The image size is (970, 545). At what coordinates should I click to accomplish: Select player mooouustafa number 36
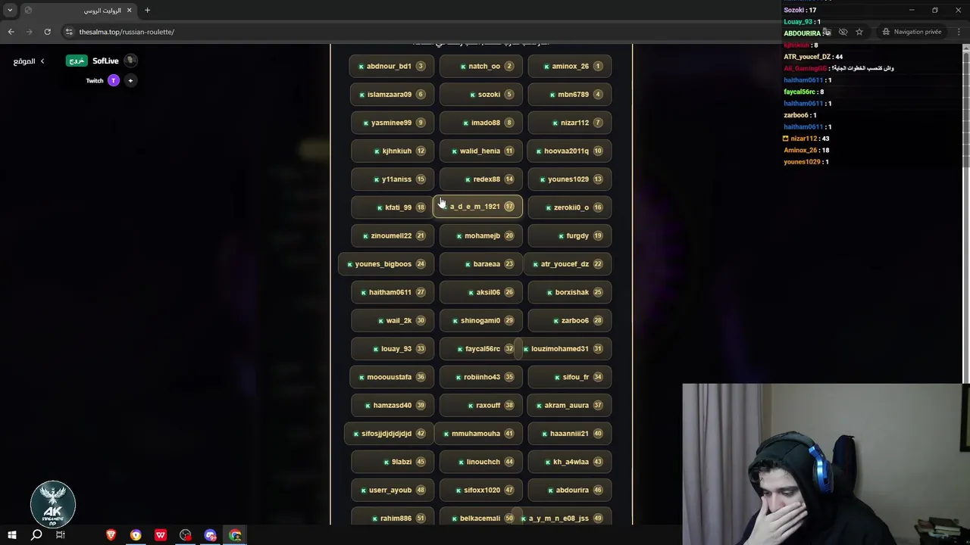[x=392, y=377]
